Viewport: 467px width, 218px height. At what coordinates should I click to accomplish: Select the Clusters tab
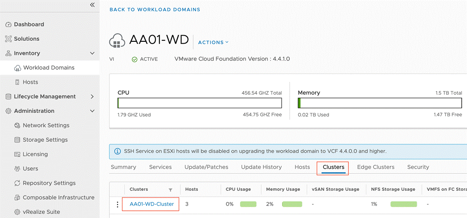coord(333,167)
